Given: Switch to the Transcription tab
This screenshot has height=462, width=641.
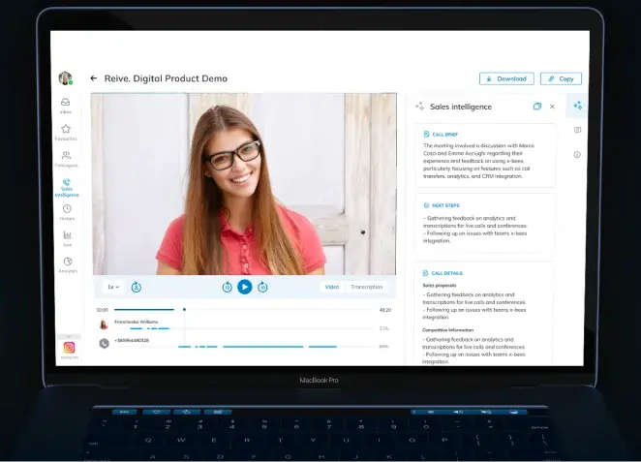Looking at the screenshot, I should tap(367, 287).
